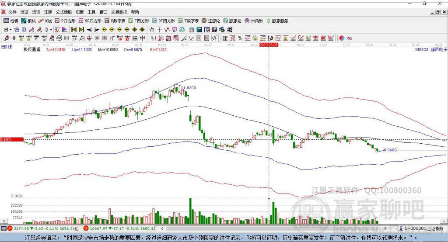Click the calendar date icon

[x=192, y=30]
